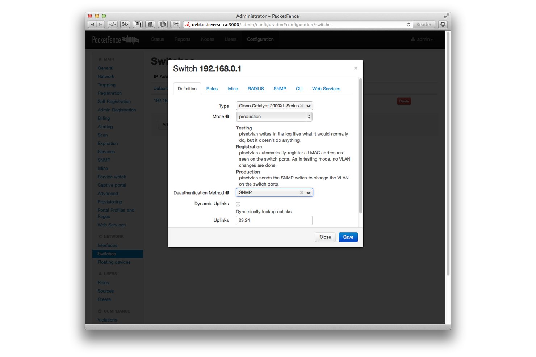Click the Safari share icon
This screenshot has width=536, height=357.
(175, 24)
